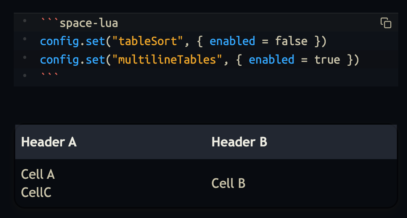Viewport: 407px width, 218px height.
Task: Click the true value in multilineTables line
Action: (327, 60)
